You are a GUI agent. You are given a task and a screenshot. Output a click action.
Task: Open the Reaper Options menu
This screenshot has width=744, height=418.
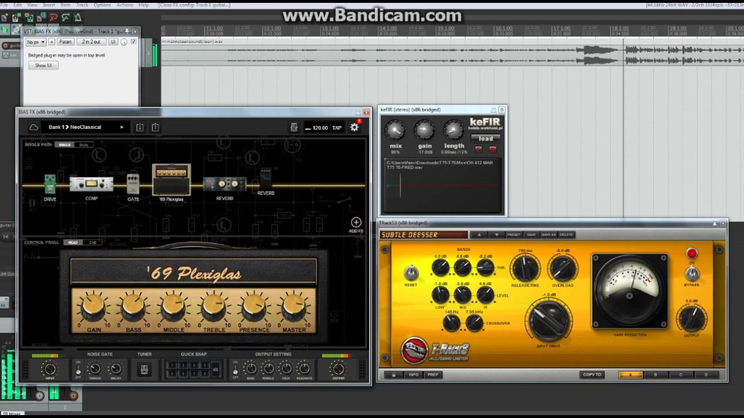point(102,5)
